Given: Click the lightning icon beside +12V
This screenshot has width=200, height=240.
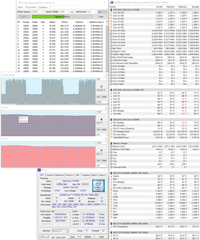Looking at the screenshot, I should 111,203.
